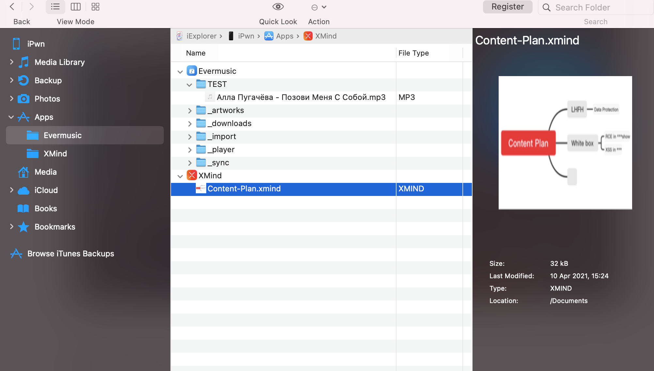Collapse the Apps sidebar section
The height and width of the screenshot is (371, 654).
[11, 117]
